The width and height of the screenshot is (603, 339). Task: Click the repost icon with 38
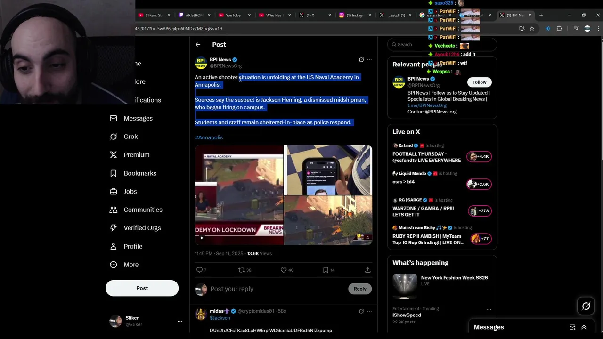click(x=241, y=270)
